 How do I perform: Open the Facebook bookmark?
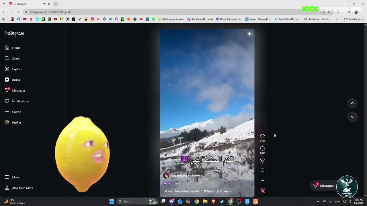pos(19,19)
